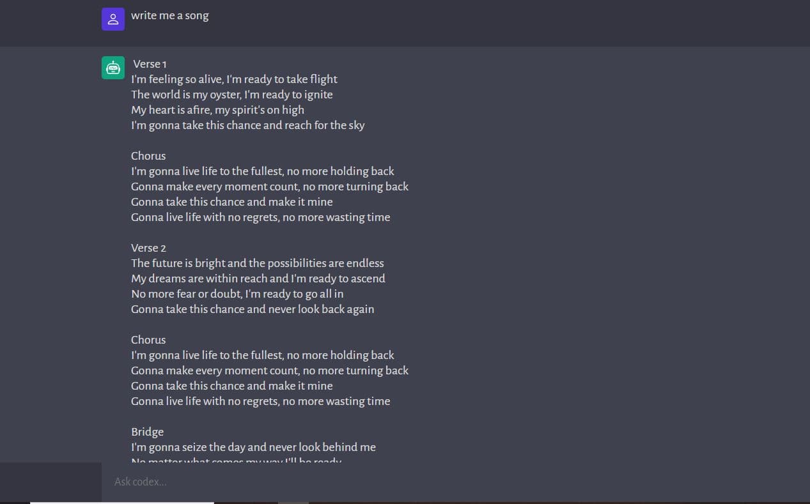Click the 'Bridge' heading

tap(148, 432)
